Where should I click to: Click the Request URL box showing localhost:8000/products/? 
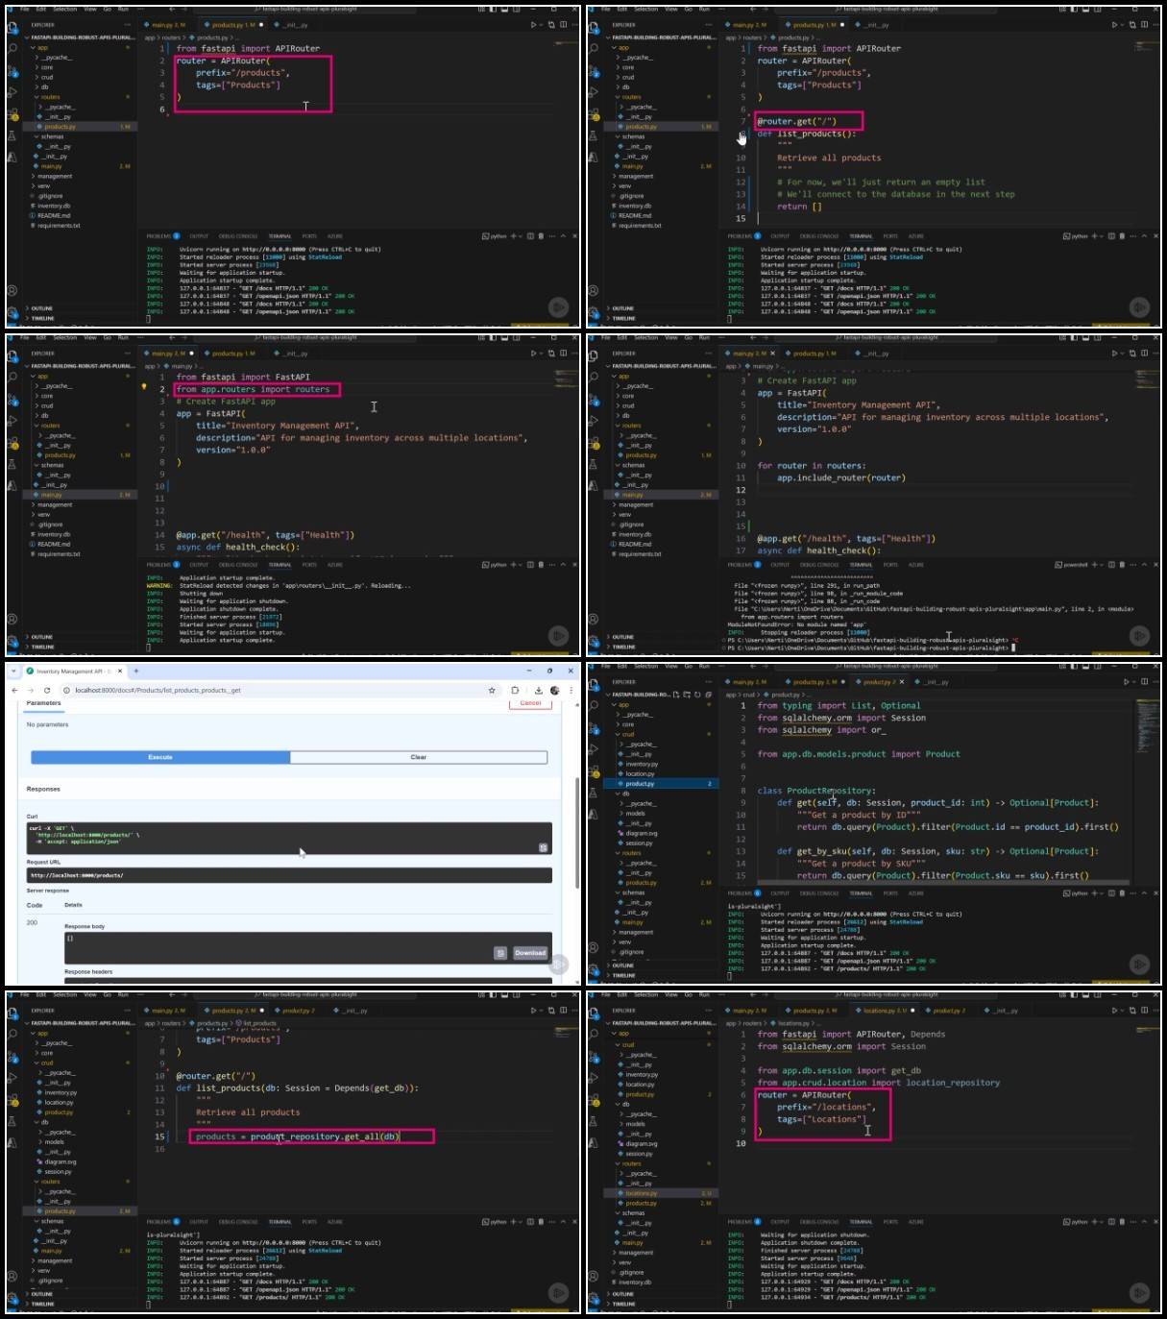(289, 875)
